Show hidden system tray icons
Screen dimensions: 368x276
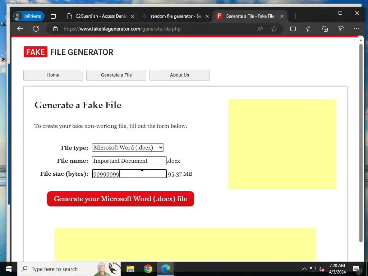coord(304,269)
